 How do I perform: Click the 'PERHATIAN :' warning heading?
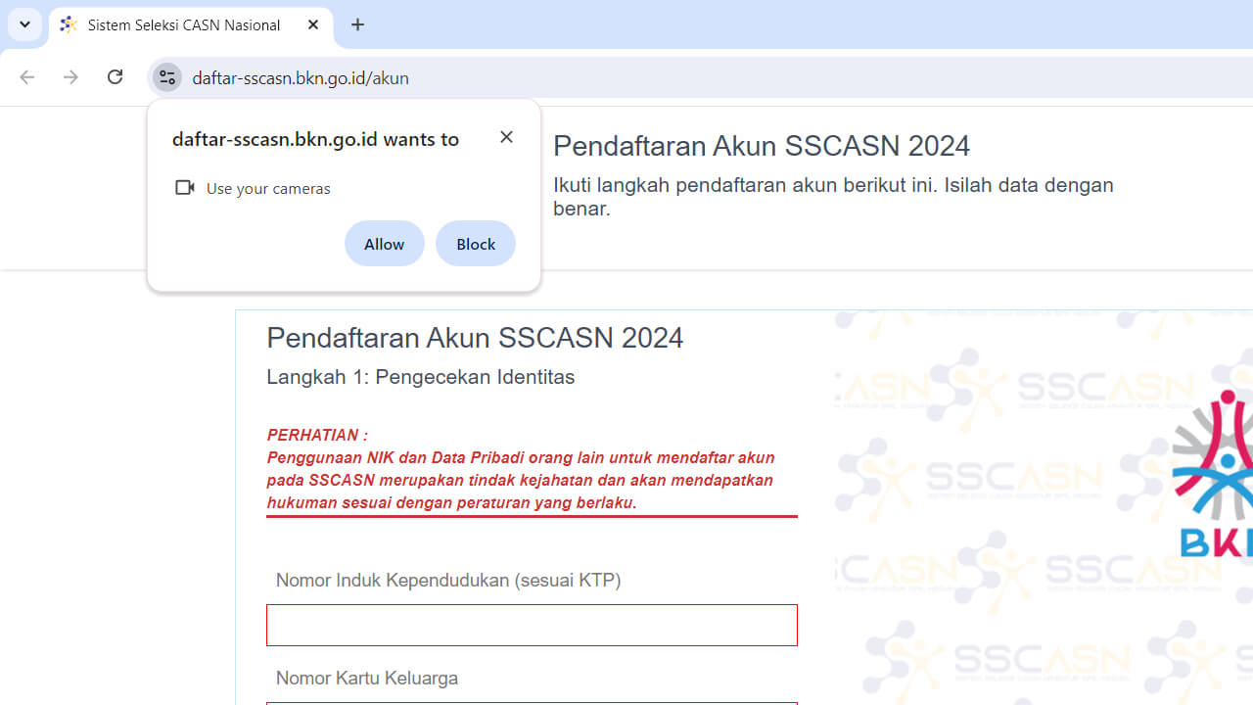pos(317,435)
